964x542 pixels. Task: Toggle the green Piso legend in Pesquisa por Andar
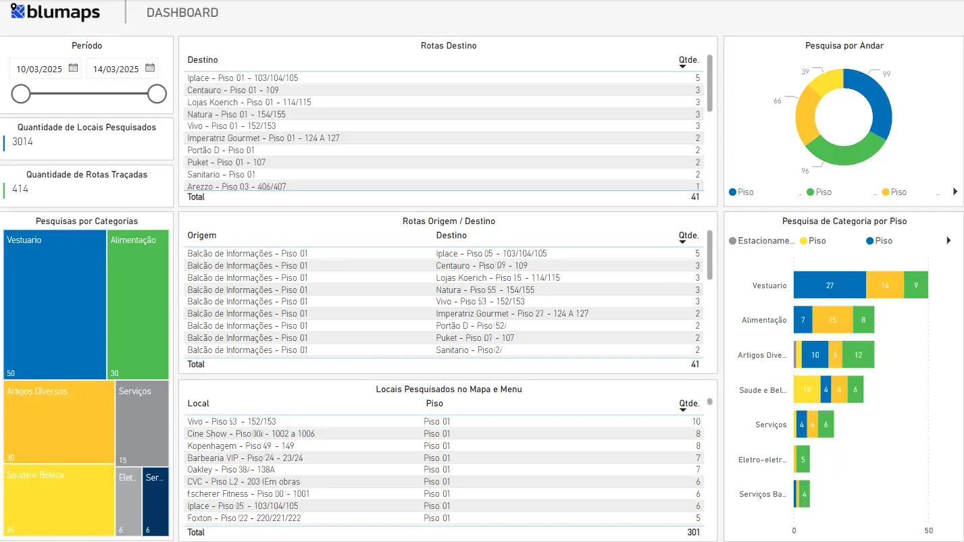pos(819,192)
